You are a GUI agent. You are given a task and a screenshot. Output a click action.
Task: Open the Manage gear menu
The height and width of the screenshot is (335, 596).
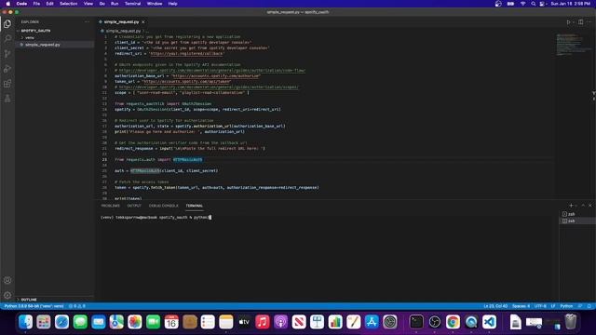pos(7,295)
